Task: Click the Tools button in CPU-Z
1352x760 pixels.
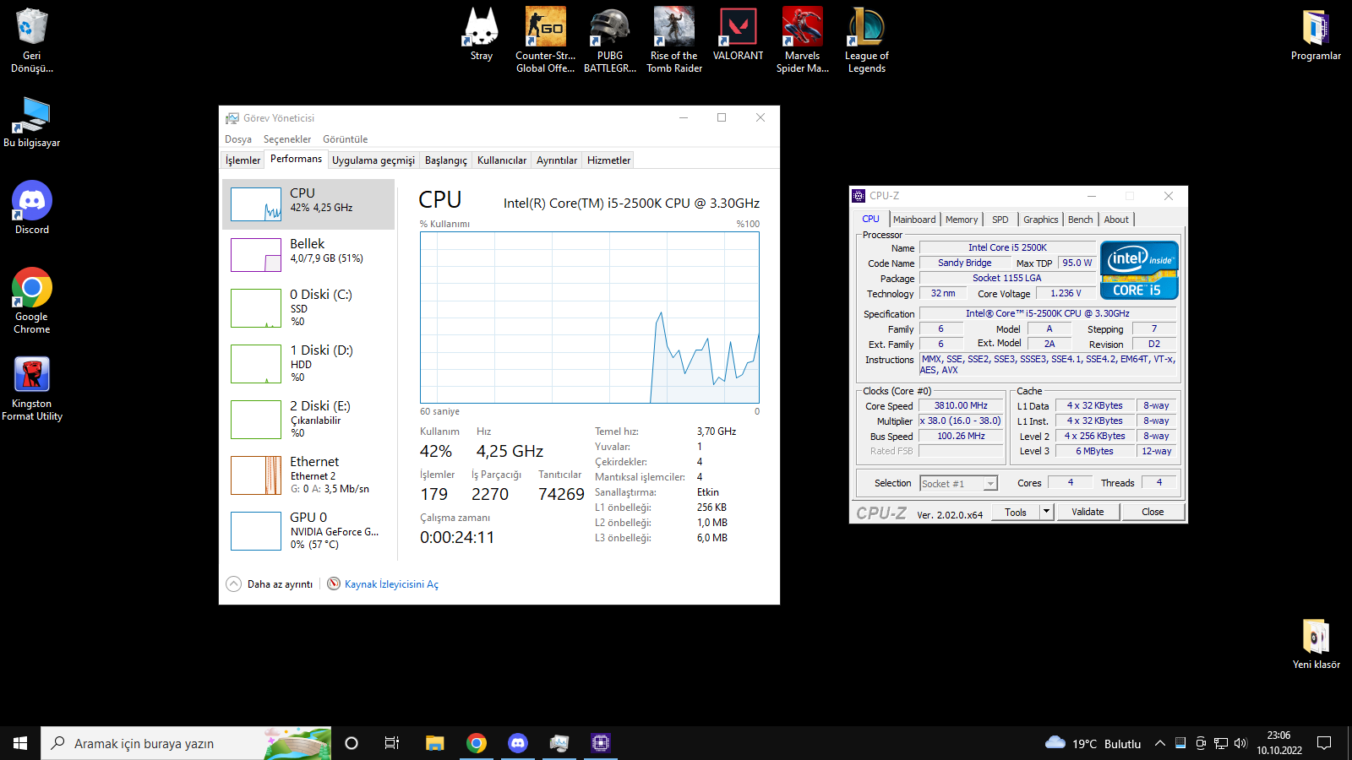Action: coord(1016,512)
